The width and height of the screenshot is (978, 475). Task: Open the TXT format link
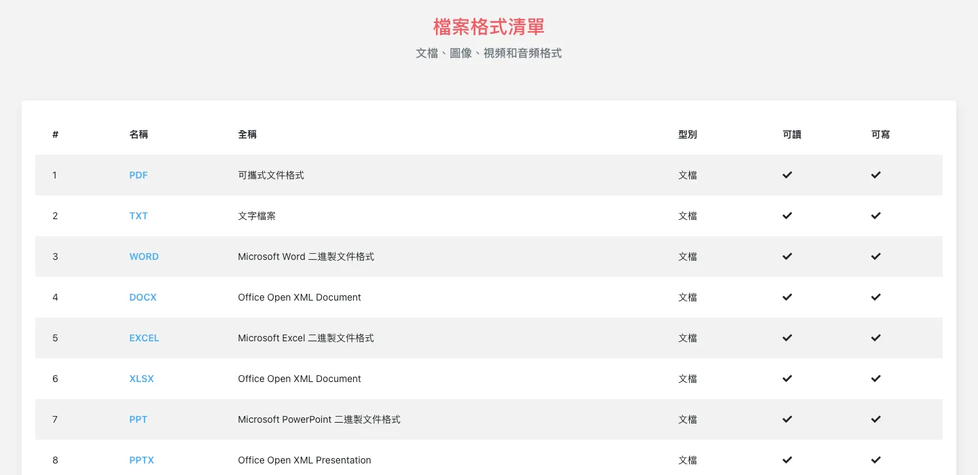[139, 216]
